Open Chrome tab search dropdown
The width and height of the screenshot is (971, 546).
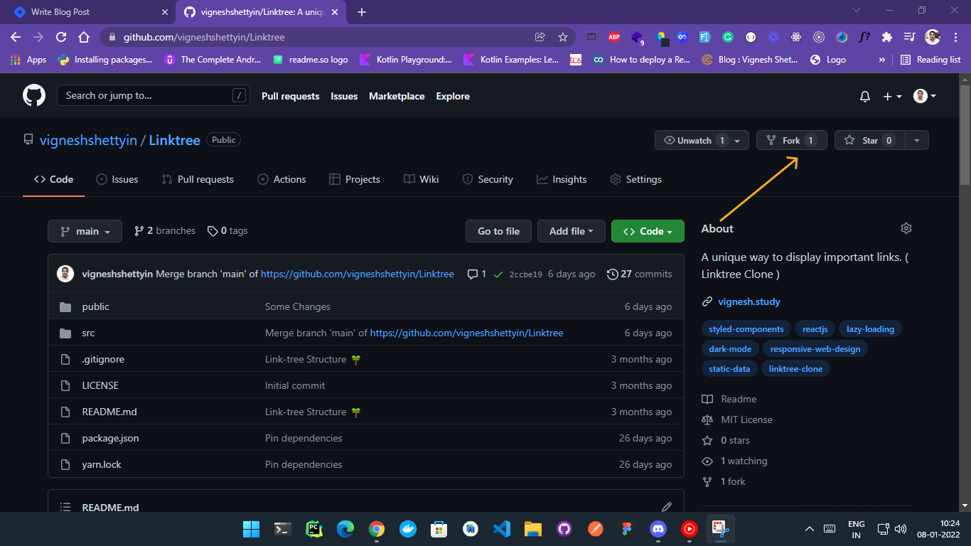857,11
